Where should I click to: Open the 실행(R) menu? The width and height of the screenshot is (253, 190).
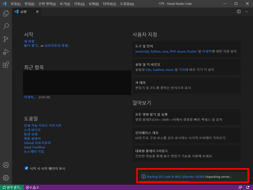click(93, 4)
